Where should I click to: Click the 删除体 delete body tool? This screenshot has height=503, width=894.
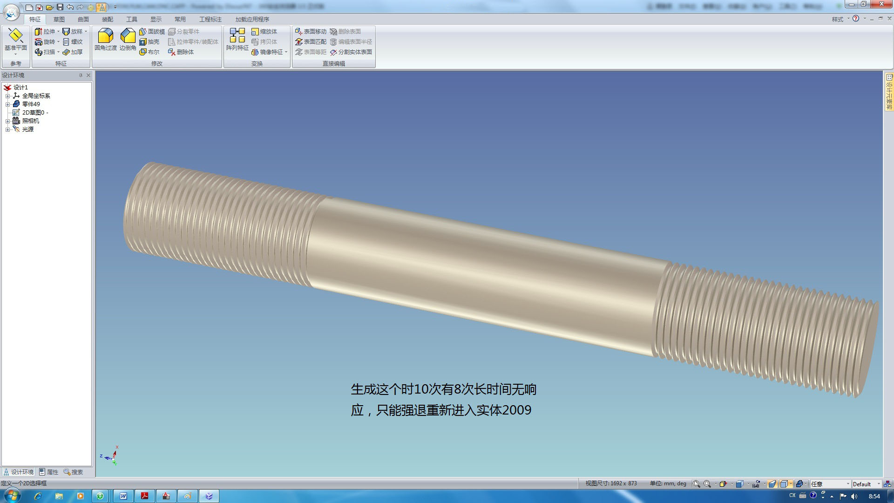pos(181,52)
